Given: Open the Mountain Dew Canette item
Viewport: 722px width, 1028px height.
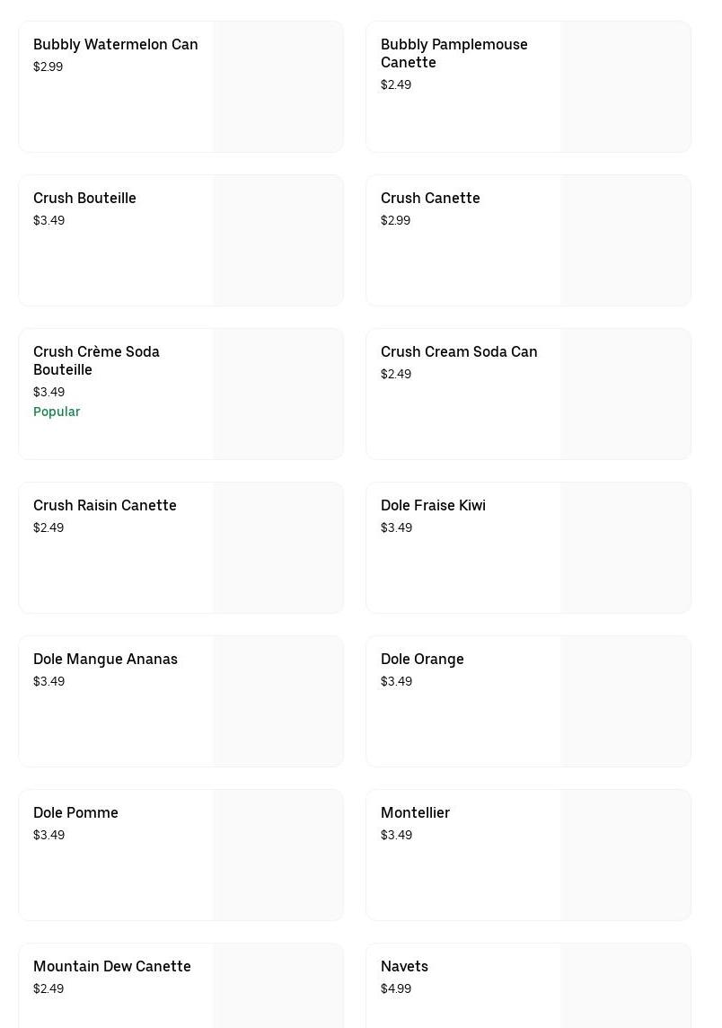Looking at the screenshot, I should click(112, 967).
